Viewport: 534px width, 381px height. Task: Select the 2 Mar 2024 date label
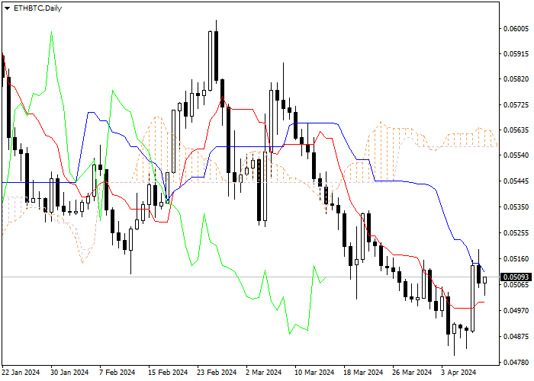pos(264,372)
